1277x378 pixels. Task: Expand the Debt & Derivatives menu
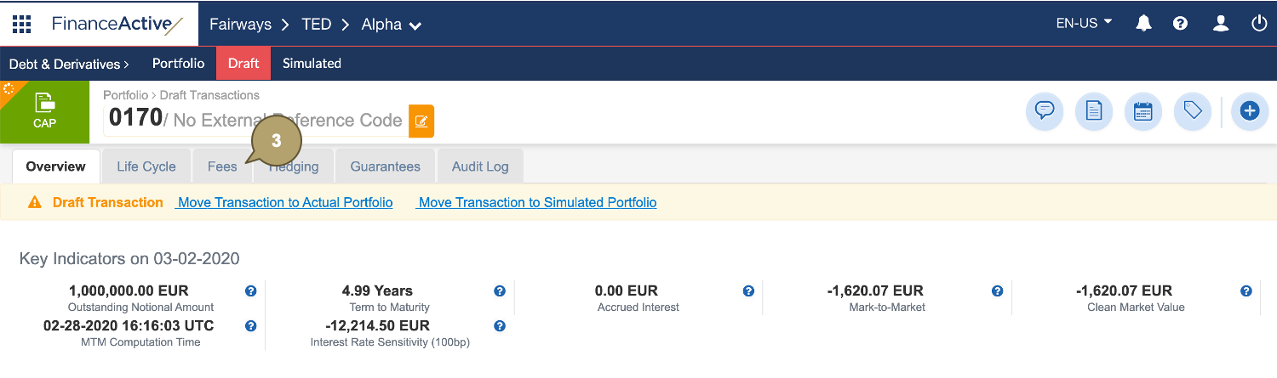(69, 64)
